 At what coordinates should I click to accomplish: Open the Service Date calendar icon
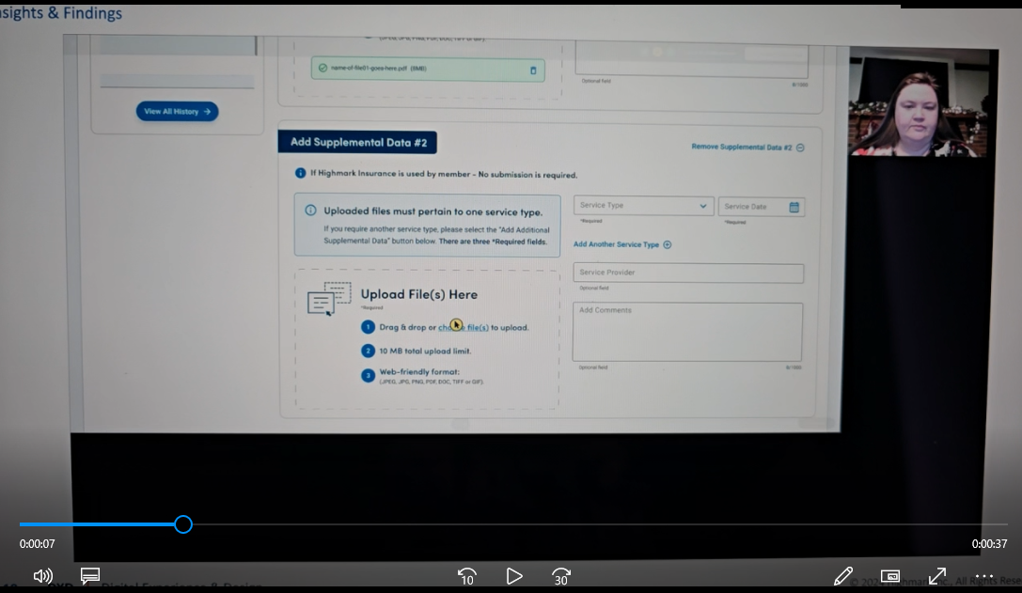click(794, 207)
